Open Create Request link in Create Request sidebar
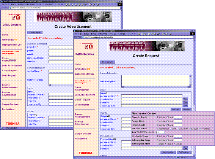 pyautogui.click(x=83, y=100)
